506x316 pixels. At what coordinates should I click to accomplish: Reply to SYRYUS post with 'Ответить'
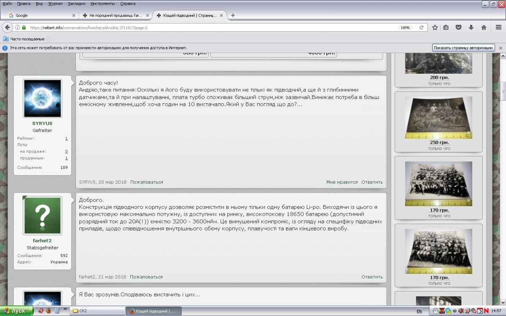tap(372, 182)
